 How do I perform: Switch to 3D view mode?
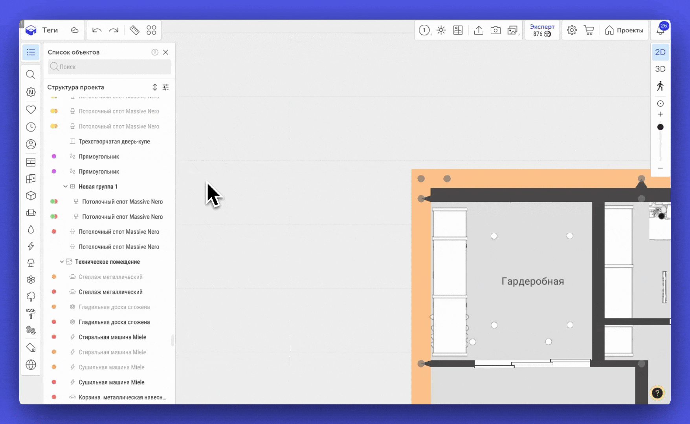click(x=660, y=69)
